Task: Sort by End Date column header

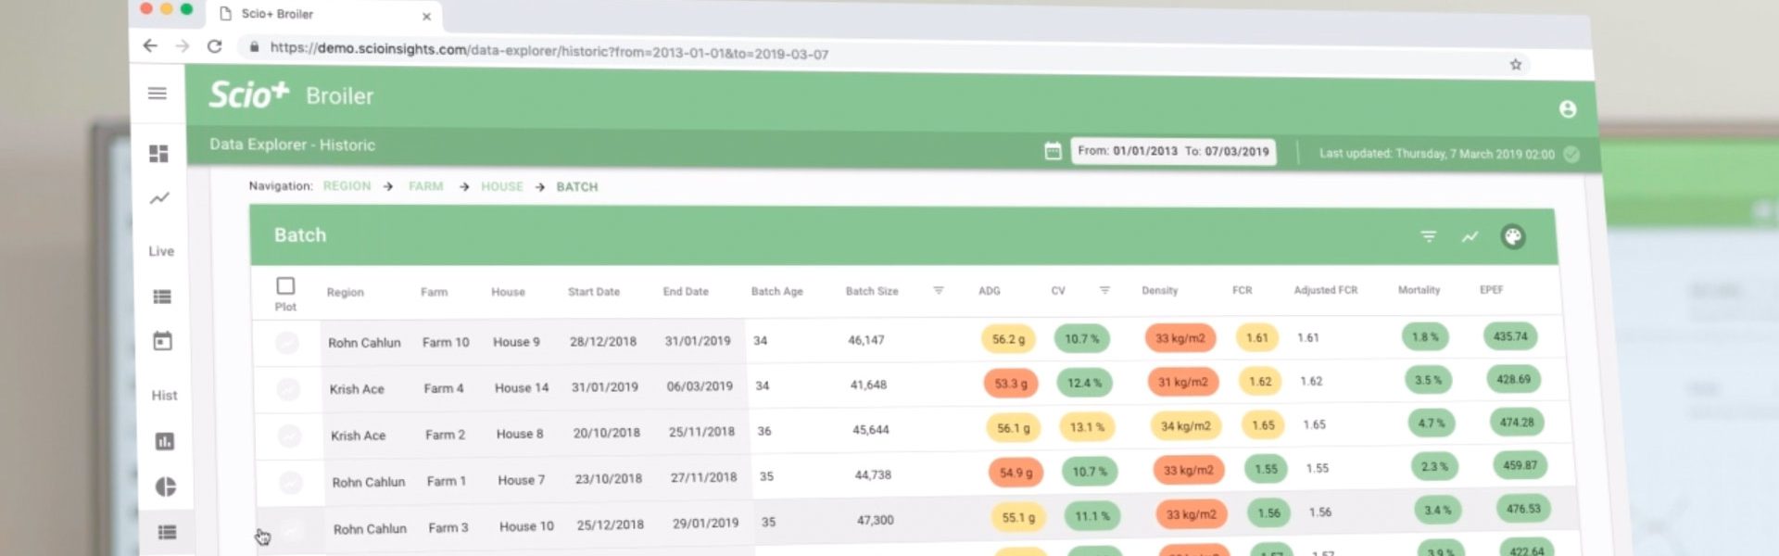Action: point(686,291)
